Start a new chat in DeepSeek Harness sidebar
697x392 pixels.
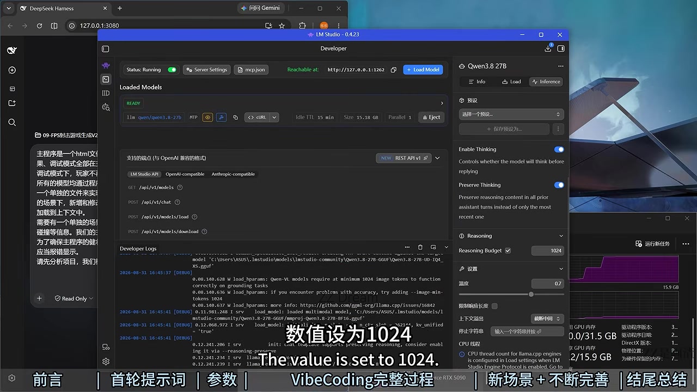tap(12, 70)
